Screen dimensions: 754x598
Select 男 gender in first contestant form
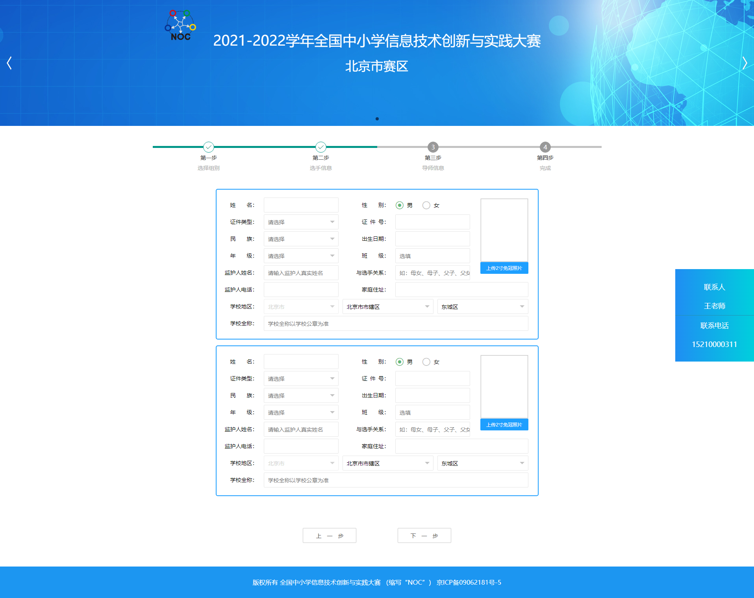point(399,205)
